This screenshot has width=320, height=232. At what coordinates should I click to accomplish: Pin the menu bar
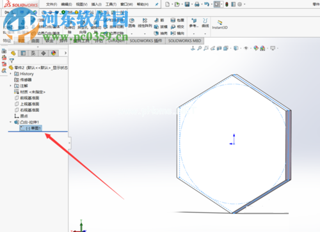tap(157, 4)
